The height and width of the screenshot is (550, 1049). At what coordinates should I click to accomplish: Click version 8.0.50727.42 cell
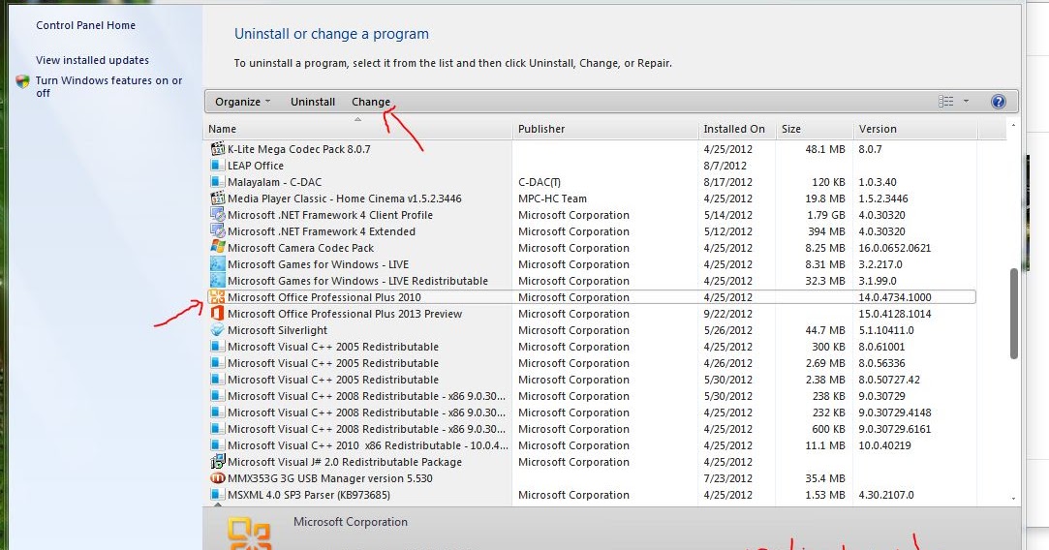pos(889,380)
